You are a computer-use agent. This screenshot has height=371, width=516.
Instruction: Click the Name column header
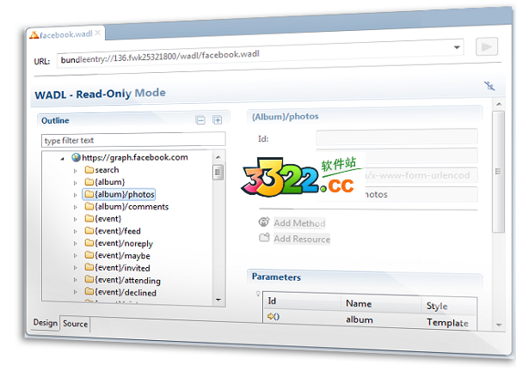[x=381, y=303]
